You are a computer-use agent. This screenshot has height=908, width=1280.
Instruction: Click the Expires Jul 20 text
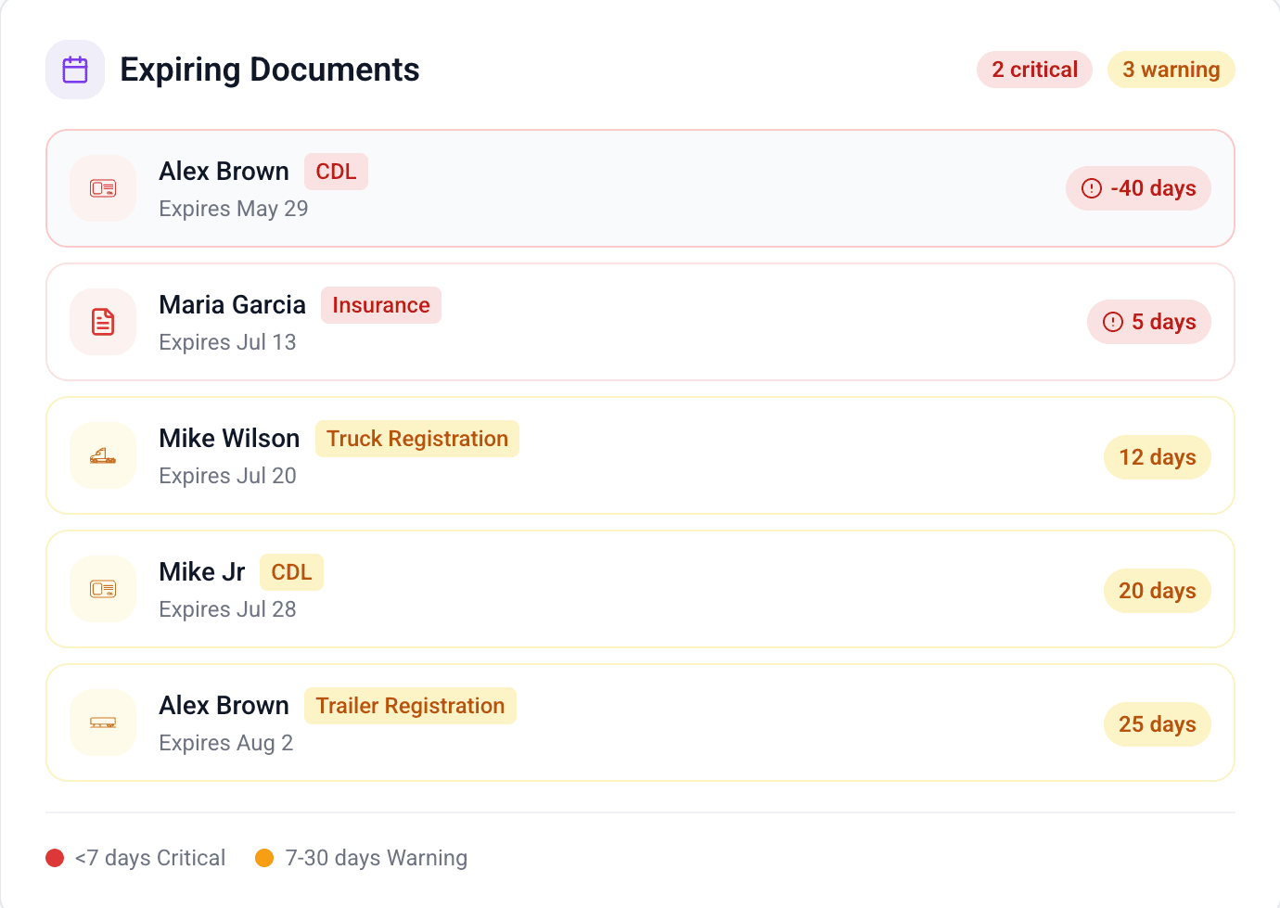pos(227,476)
